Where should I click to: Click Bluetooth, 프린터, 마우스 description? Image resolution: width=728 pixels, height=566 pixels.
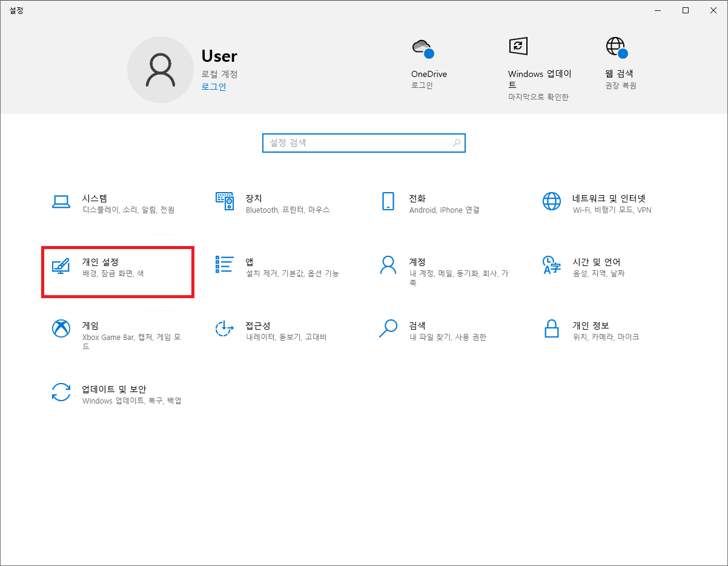tap(288, 210)
